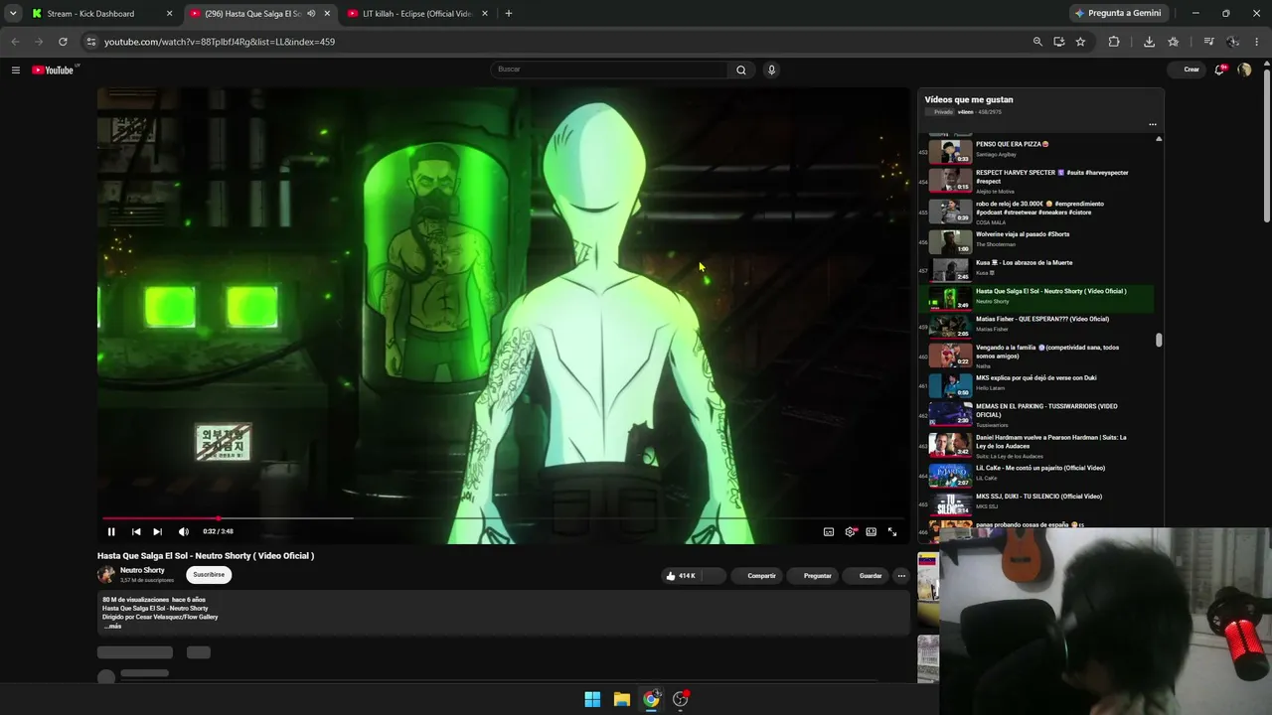The image size is (1272, 715).
Task: Subscribe to Neutro Shorty channel
Action: 209,574
